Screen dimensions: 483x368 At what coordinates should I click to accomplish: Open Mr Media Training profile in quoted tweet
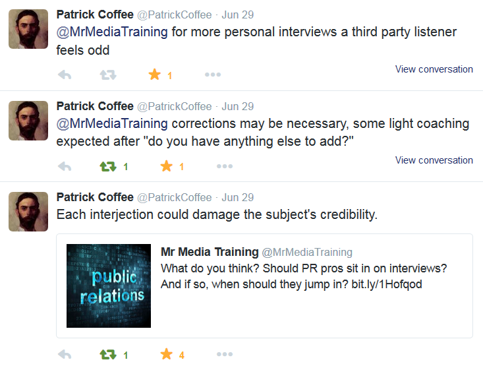pos(210,252)
